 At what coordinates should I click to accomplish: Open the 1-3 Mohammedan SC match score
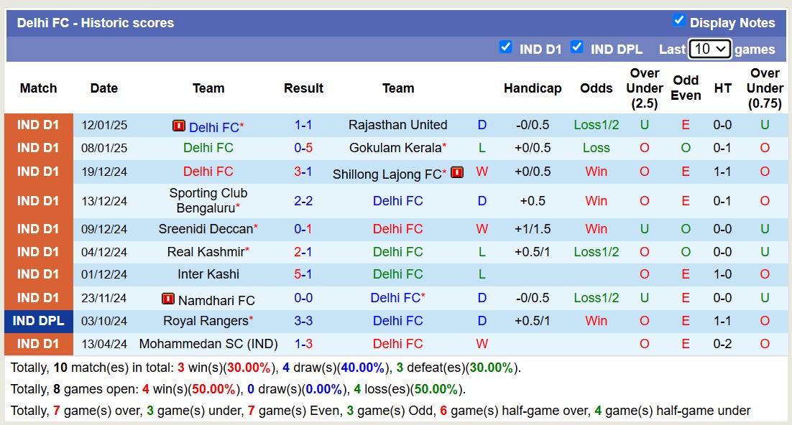click(303, 344)
